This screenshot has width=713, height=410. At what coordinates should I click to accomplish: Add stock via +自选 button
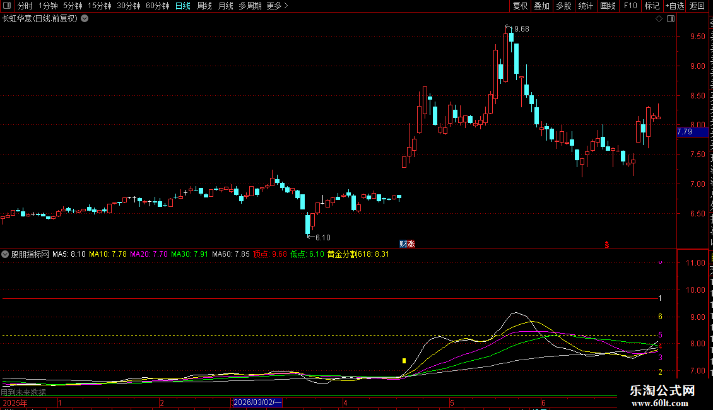click(675, 6)
